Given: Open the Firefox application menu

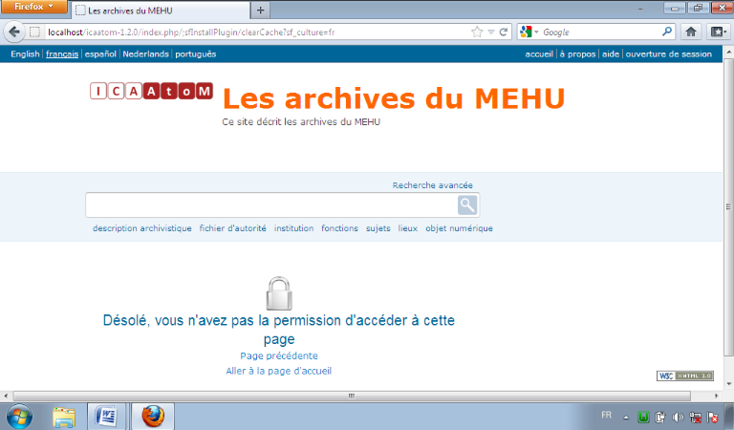Looking at the screenshot, I should pyautogui.click(x=33, y=7).
